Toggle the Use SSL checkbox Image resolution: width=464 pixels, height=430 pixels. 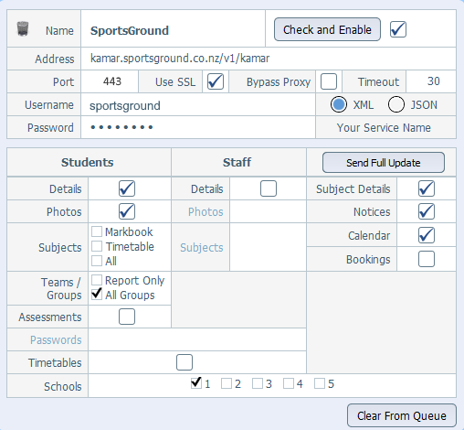[x=216, y=81]
